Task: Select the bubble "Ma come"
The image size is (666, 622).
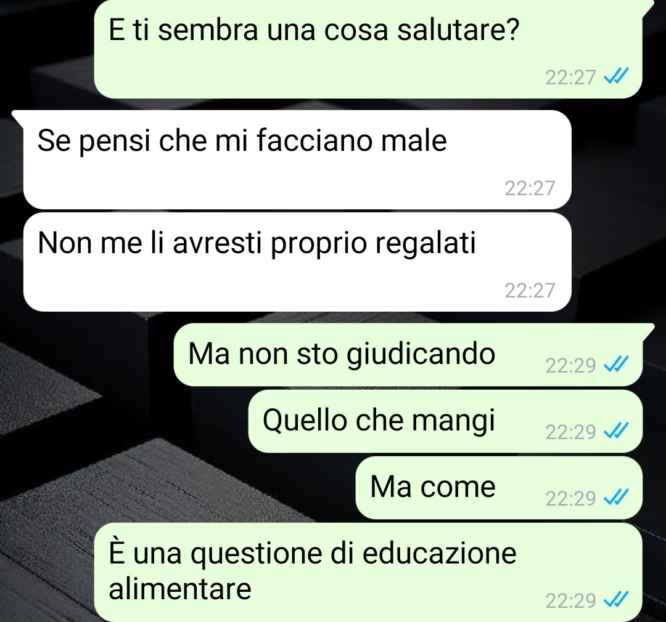Action: coord(499,488)
